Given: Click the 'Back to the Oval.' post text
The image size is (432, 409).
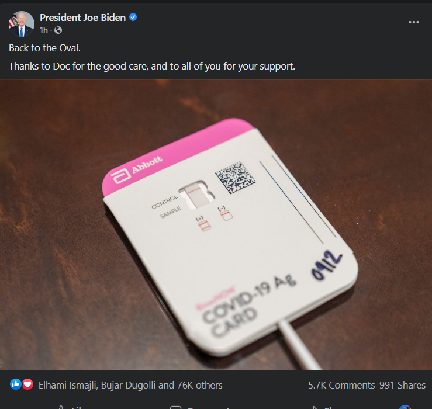Looking at the screenshot, I should tap(44, 48).
